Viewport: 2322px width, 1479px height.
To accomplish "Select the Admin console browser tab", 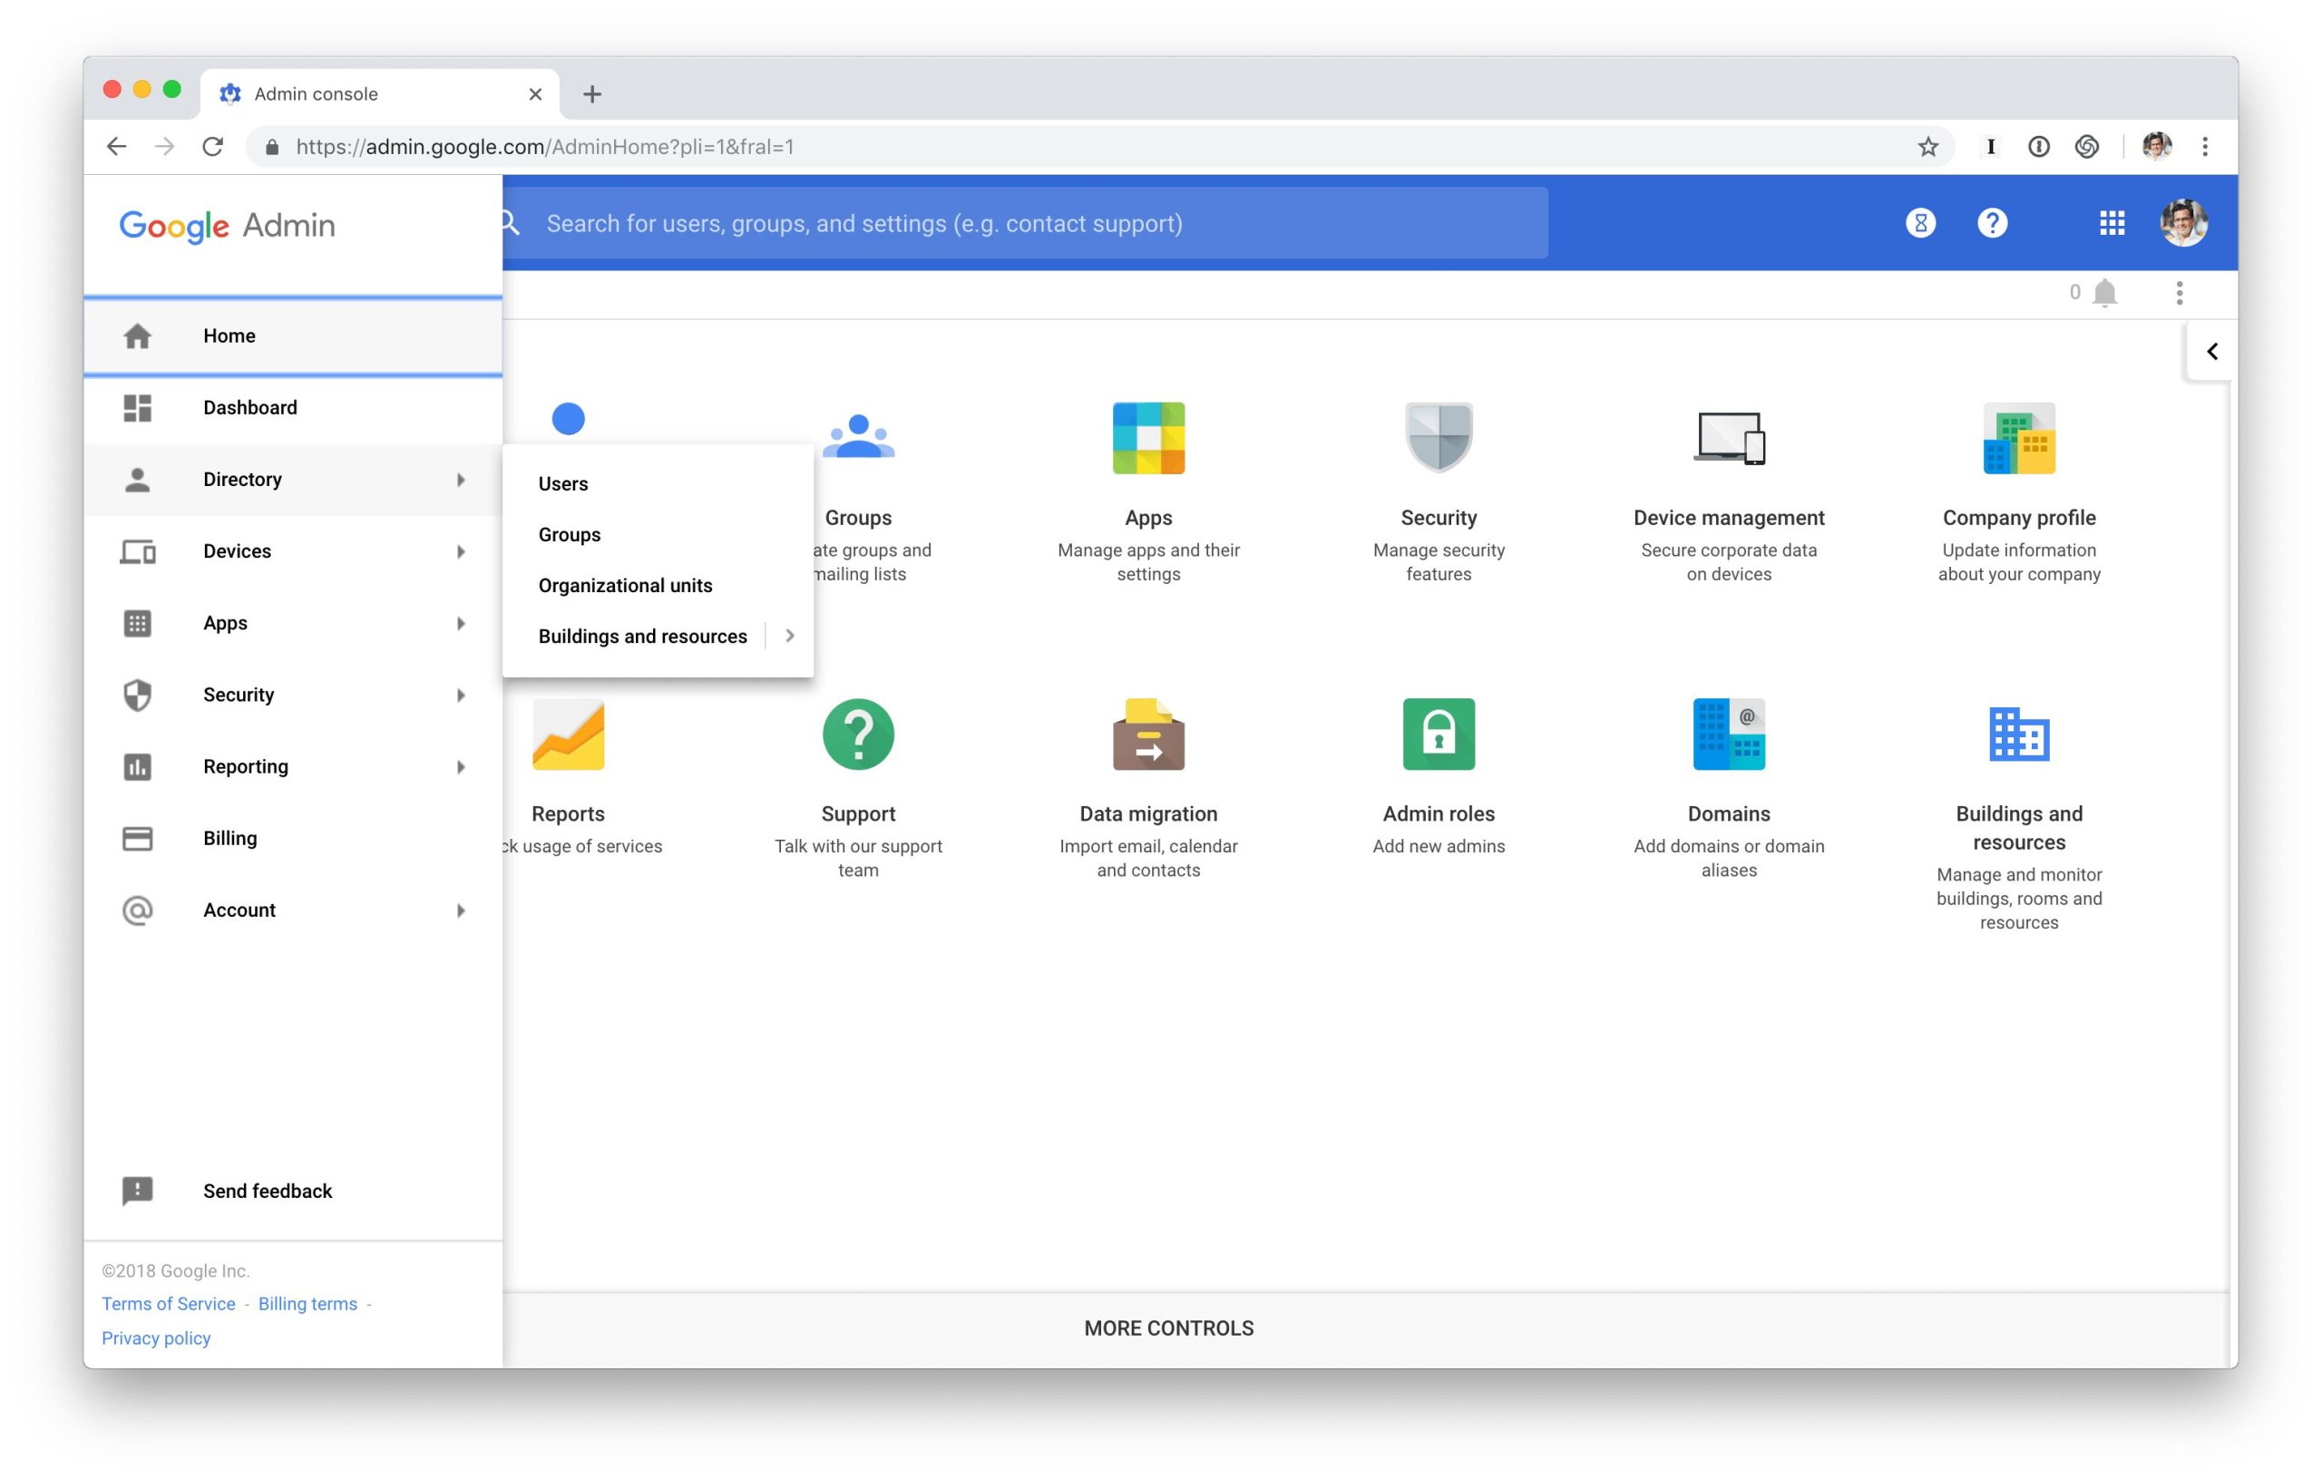I will click(380, 93).
